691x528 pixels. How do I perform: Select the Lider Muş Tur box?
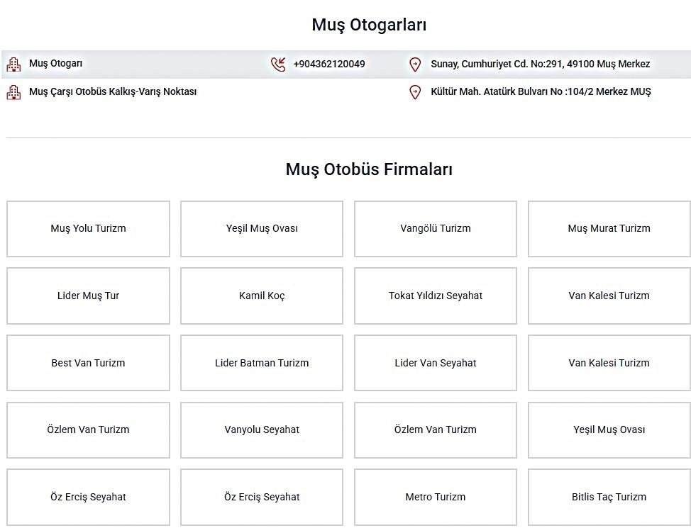coord(88,296)
